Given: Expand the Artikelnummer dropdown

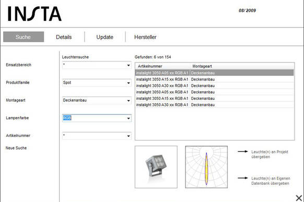Looking at the screenshot, I should (x=128, y=136).
